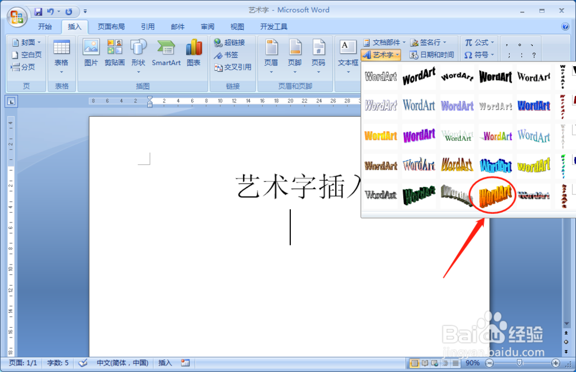Insert the semicolon symbol
Image resolution: width=576 pixels, height=372 pixels.
point(509,55)
